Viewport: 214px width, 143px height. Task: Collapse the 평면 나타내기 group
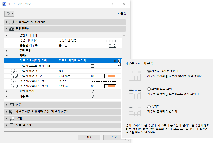pyautogui.click(x=7, y=35)
